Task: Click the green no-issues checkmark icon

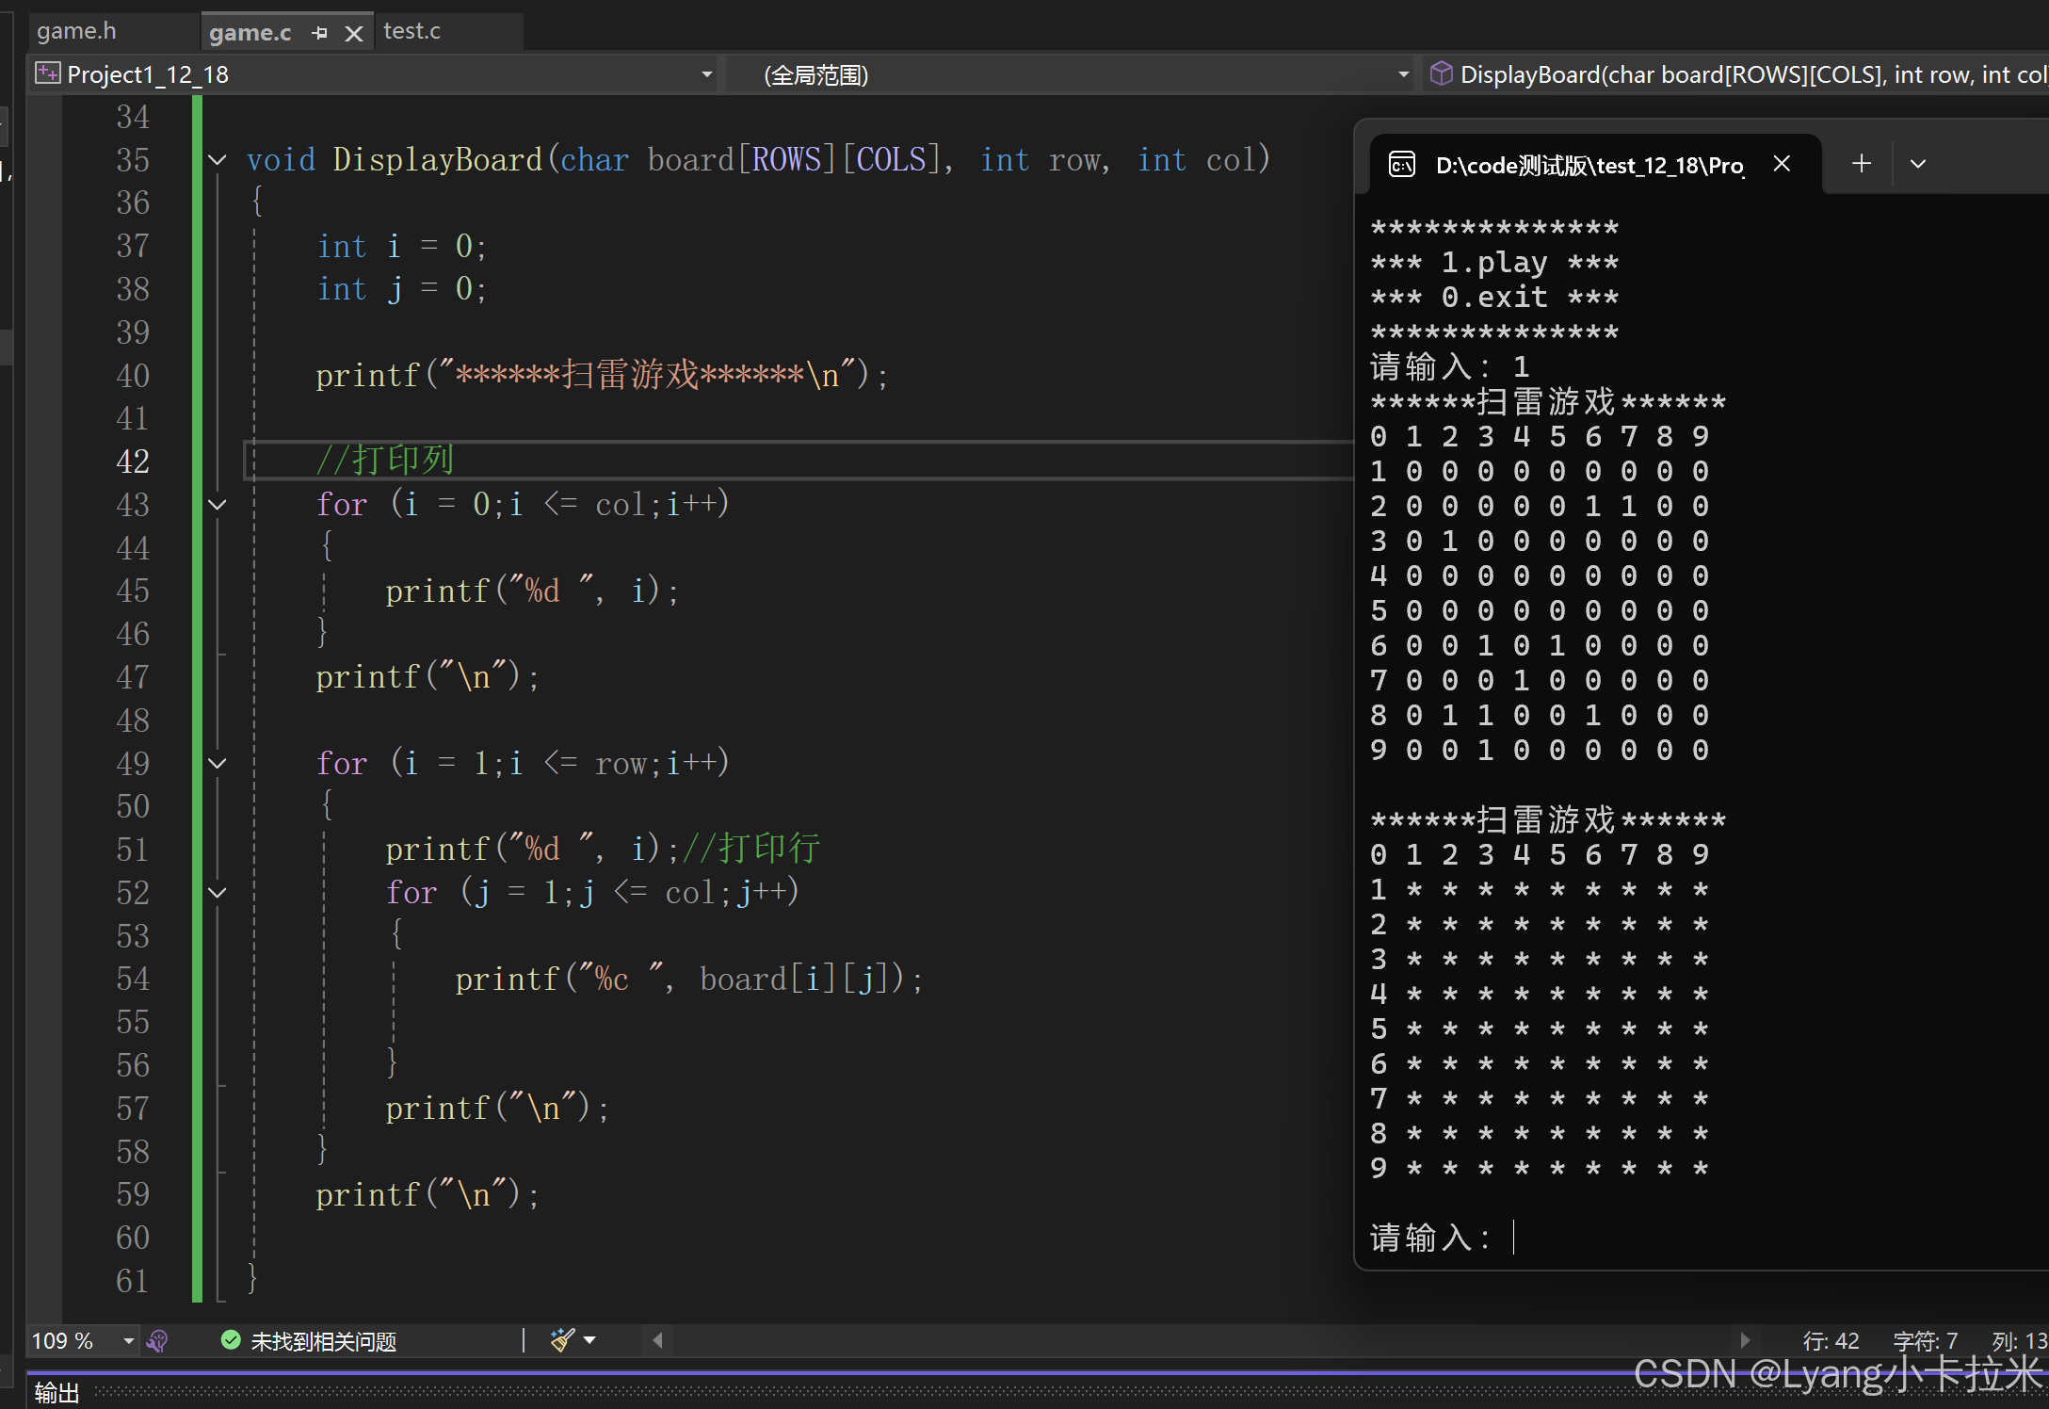Action: click(231, 1339)
